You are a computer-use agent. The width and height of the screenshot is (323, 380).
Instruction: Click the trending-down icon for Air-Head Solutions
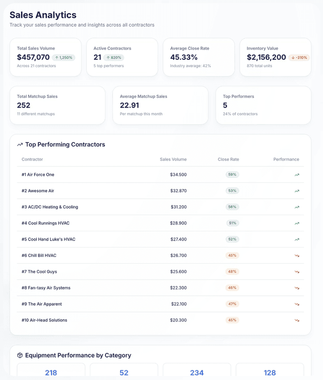coord(297,320)
